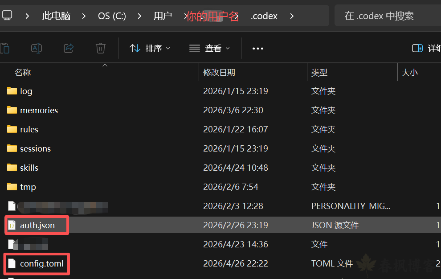Click date 2026/4/24 10:48 of skills
Screen dimensions: 441x279
click(236, 168)
